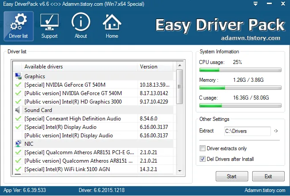This screenshot has height=196, width=290.
Task: Close the Easy DriverPack window
Action: tap(283, 4)
